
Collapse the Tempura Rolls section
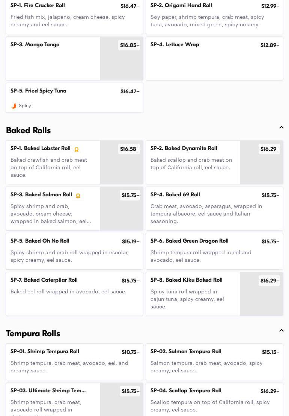[281, 331]
